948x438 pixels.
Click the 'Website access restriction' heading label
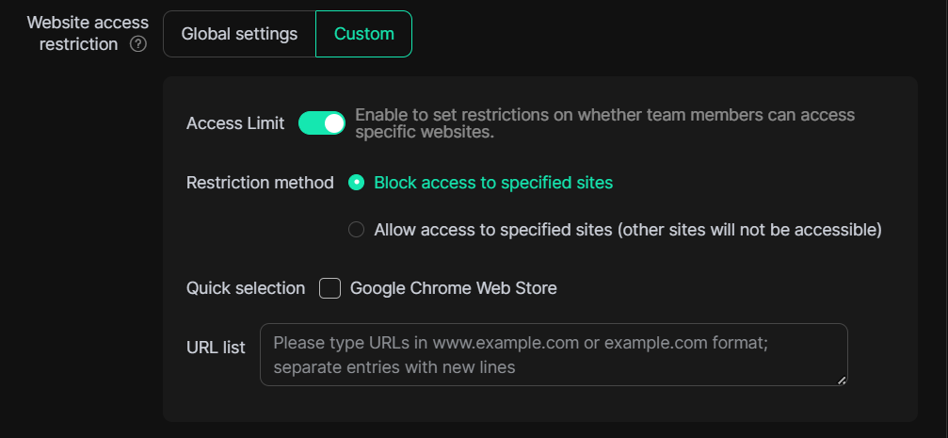coord(87,33)
